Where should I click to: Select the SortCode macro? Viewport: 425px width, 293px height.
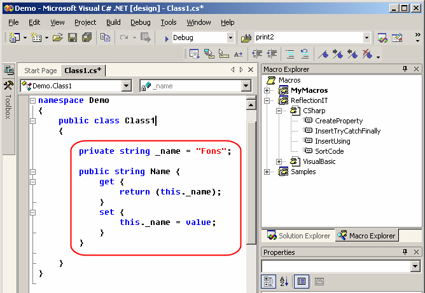[x=330, y=151]
